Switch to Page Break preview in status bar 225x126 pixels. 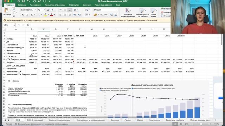click(186, 124)
